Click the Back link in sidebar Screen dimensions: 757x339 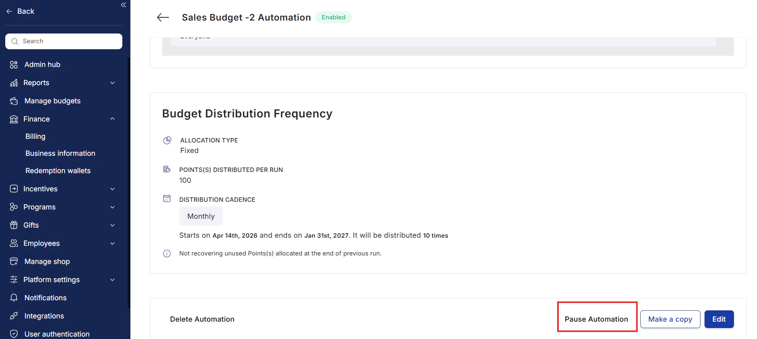26,11
